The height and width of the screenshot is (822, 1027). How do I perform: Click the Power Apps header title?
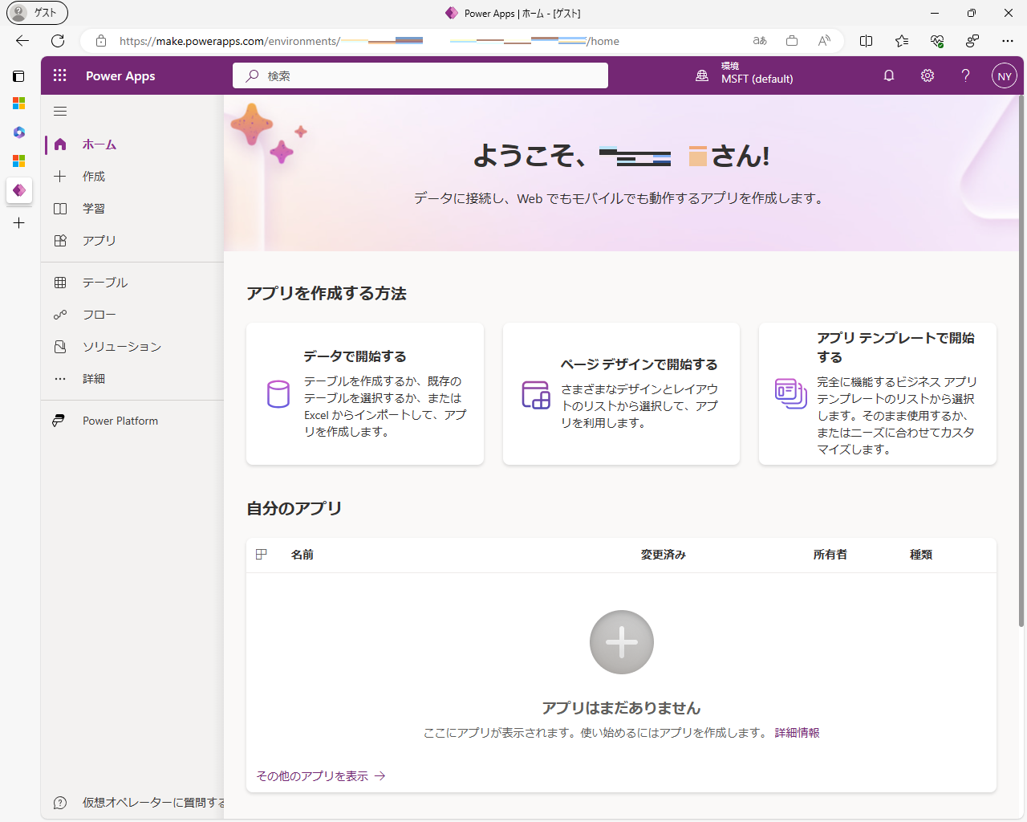[x=120, y=75]
